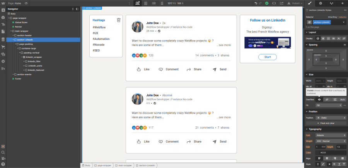
Task: Open the Finsweet {fs extension panel
Action: pos(3,69)
